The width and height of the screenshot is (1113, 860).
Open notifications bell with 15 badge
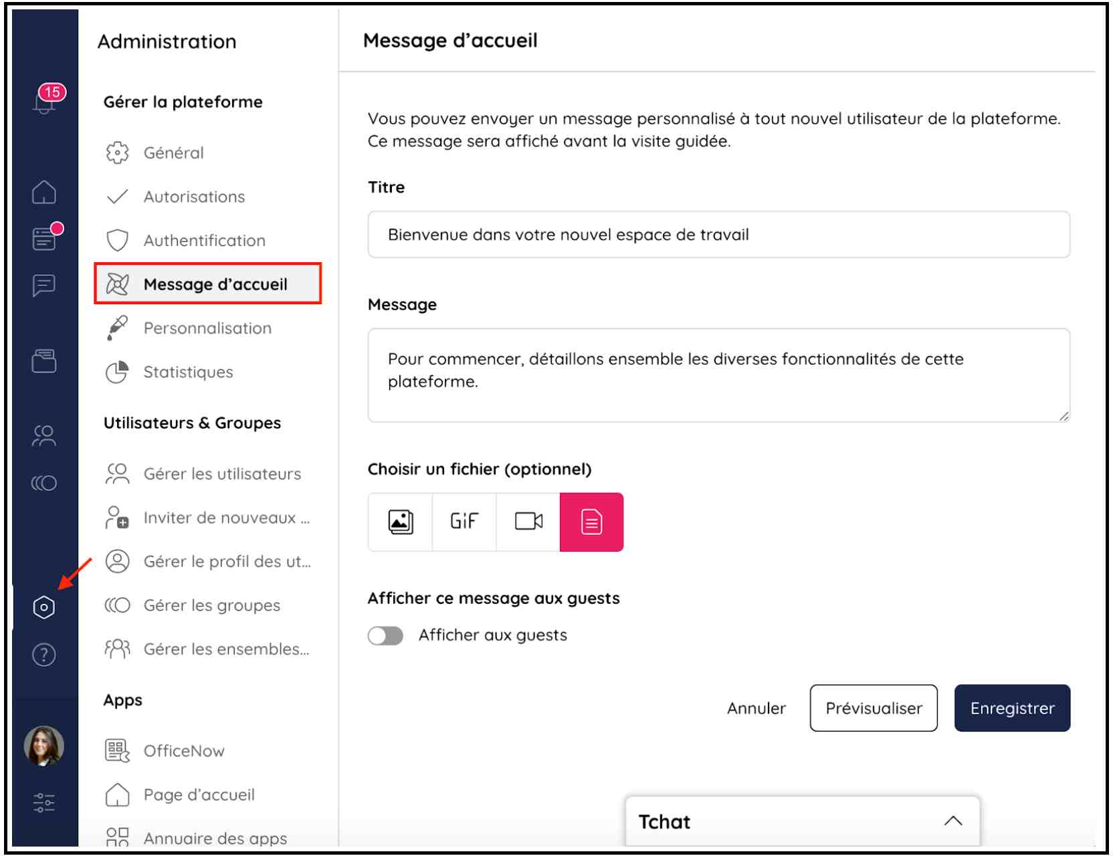tap(45, 100)
